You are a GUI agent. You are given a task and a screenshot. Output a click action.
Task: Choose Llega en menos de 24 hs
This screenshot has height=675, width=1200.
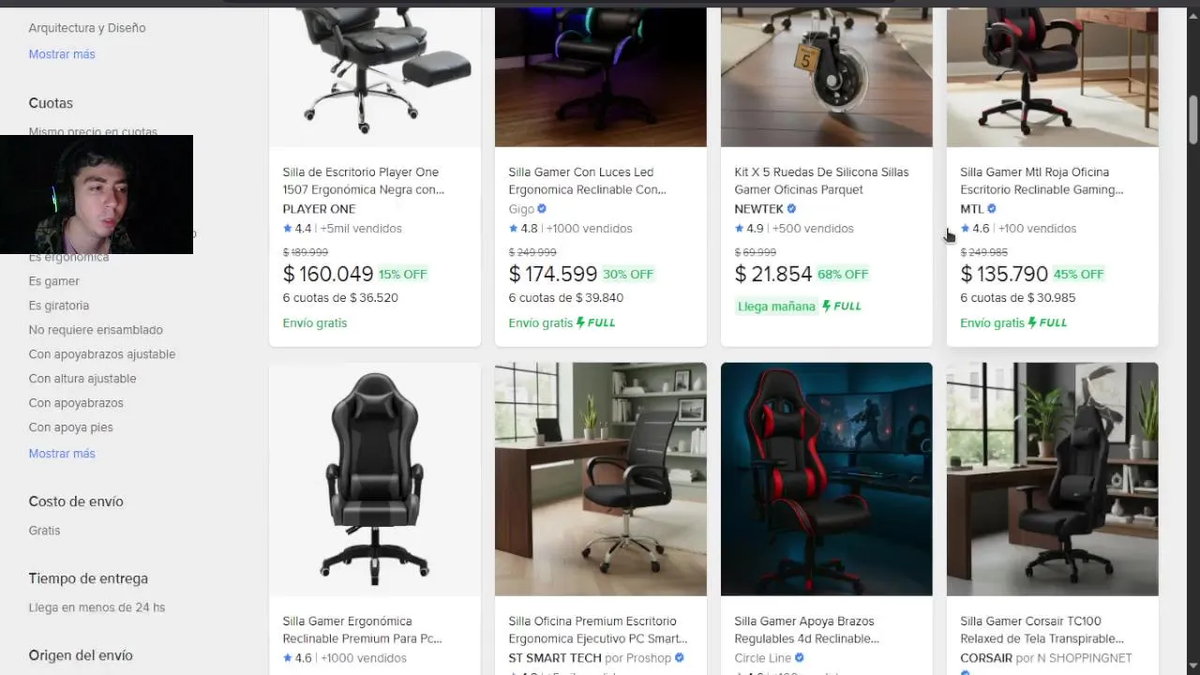[x=97, y=607]
